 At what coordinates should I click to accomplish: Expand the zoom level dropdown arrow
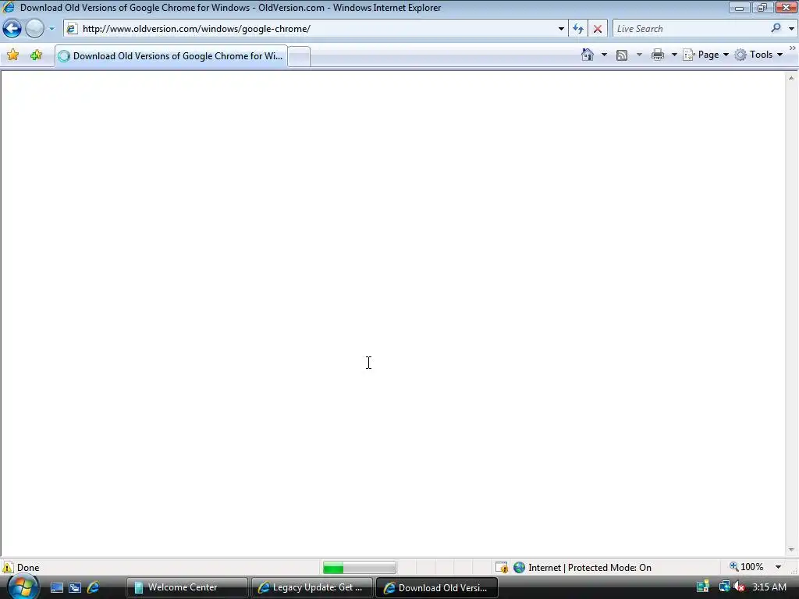(x=778, y=567)
